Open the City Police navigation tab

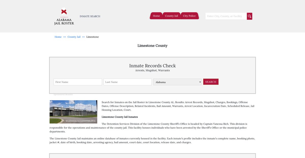[189, 16]
